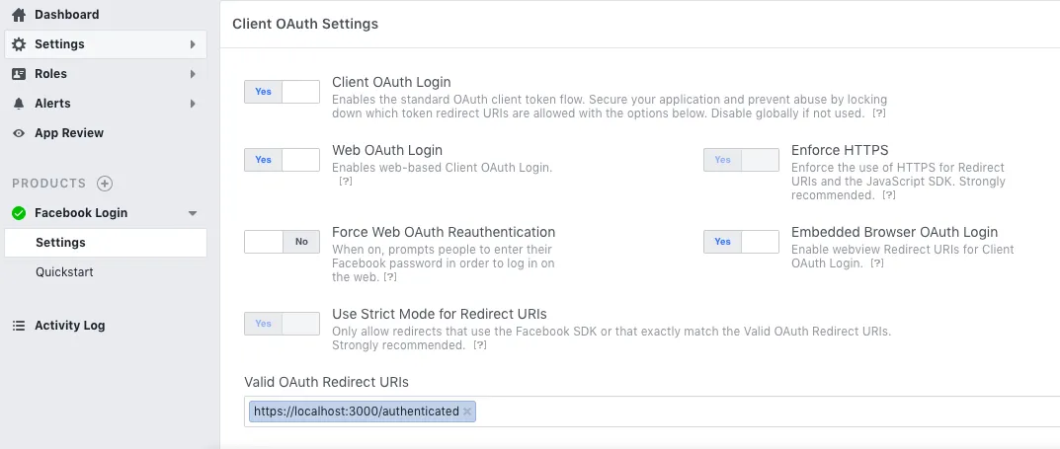Enable Force Web OAuth Reauthentication toggle
This screenshot has width=1060, height=449.
coord(282,242)
